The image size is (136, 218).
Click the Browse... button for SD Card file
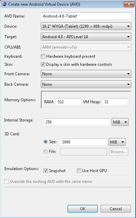(x=118, y=152)
